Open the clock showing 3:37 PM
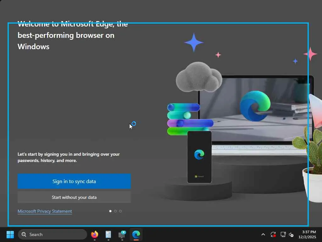The width and height of the screenshot is (322, 242). [309, 232]
